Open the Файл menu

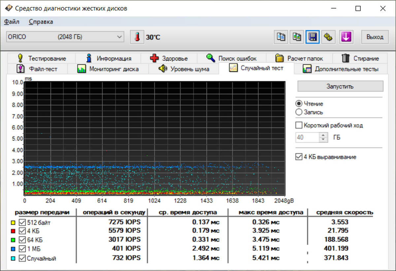12,22
